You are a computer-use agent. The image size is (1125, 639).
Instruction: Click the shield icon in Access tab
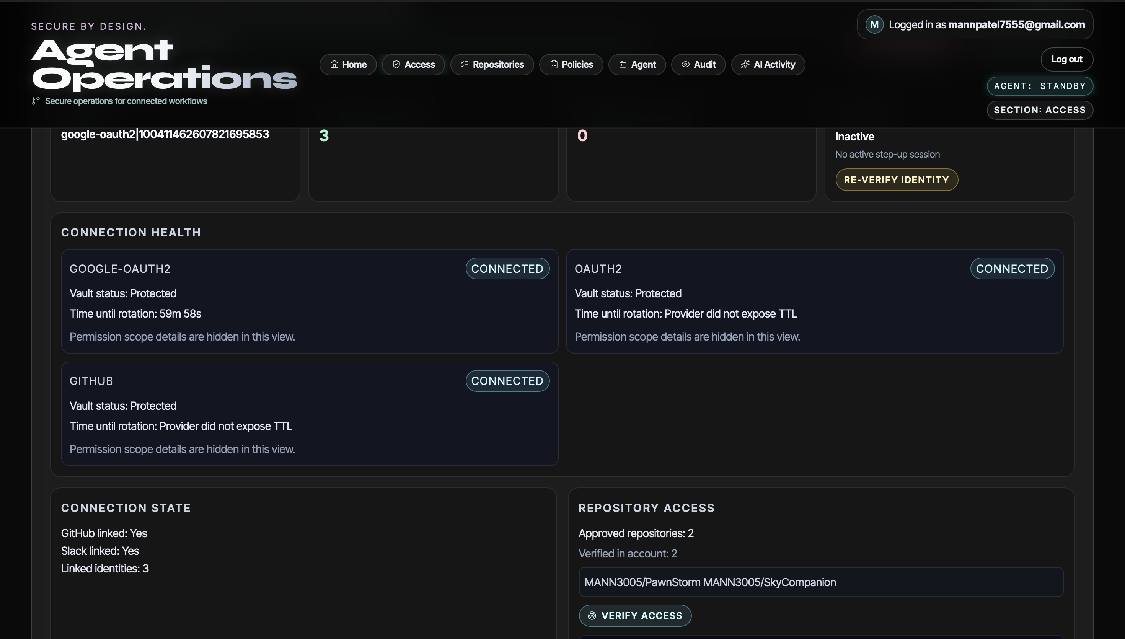click(x=396, y=65)
